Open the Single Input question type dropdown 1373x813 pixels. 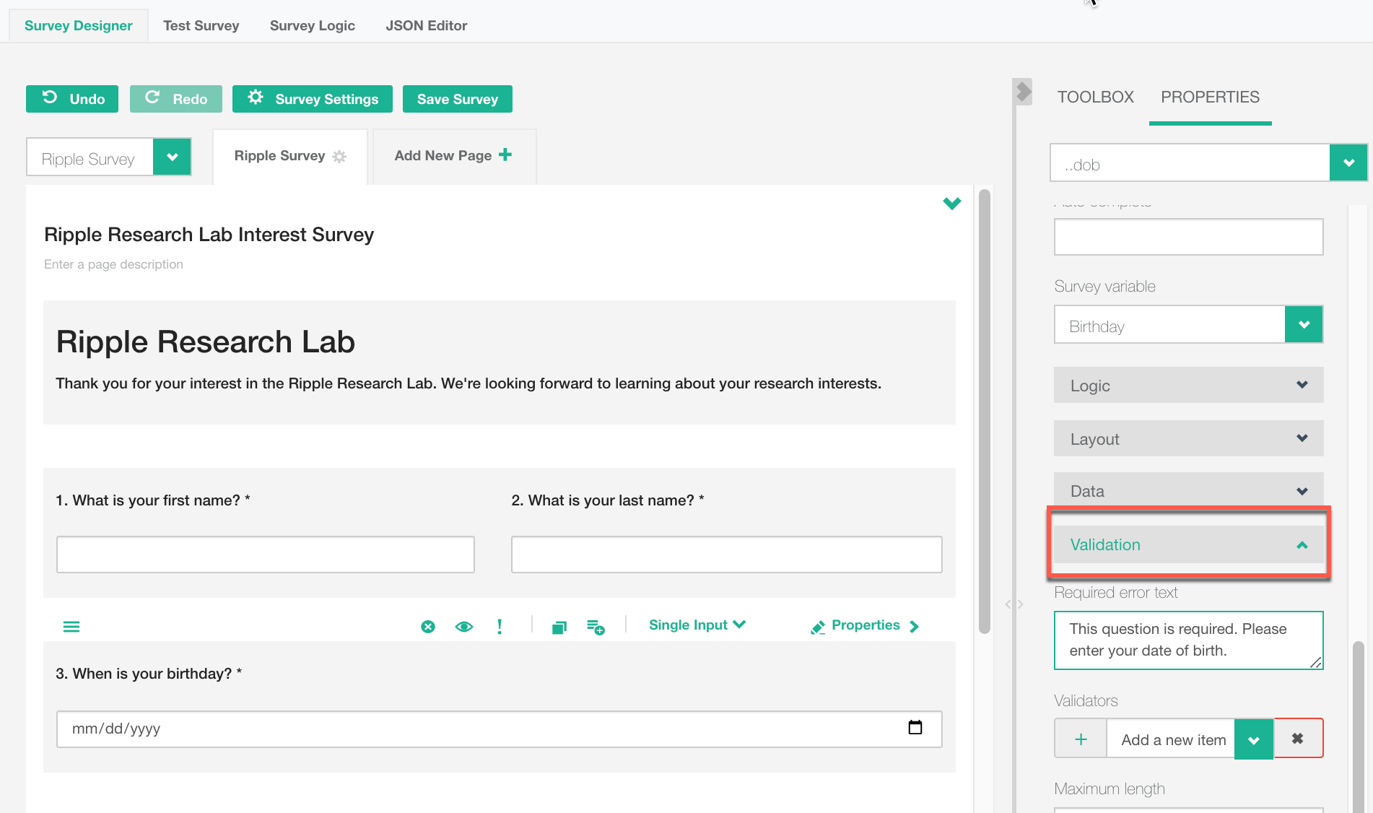697,625
